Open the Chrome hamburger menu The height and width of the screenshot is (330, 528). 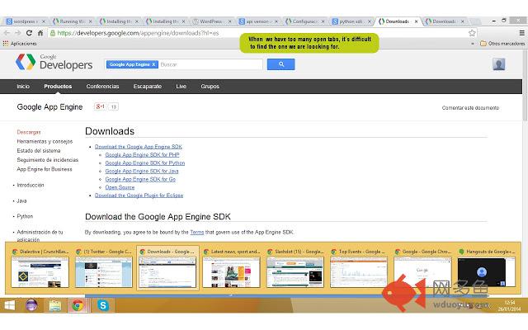(x=521, y=33)
